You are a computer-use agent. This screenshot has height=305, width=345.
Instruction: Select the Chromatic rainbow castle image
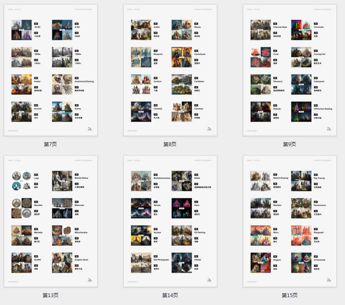pos(301,30)
